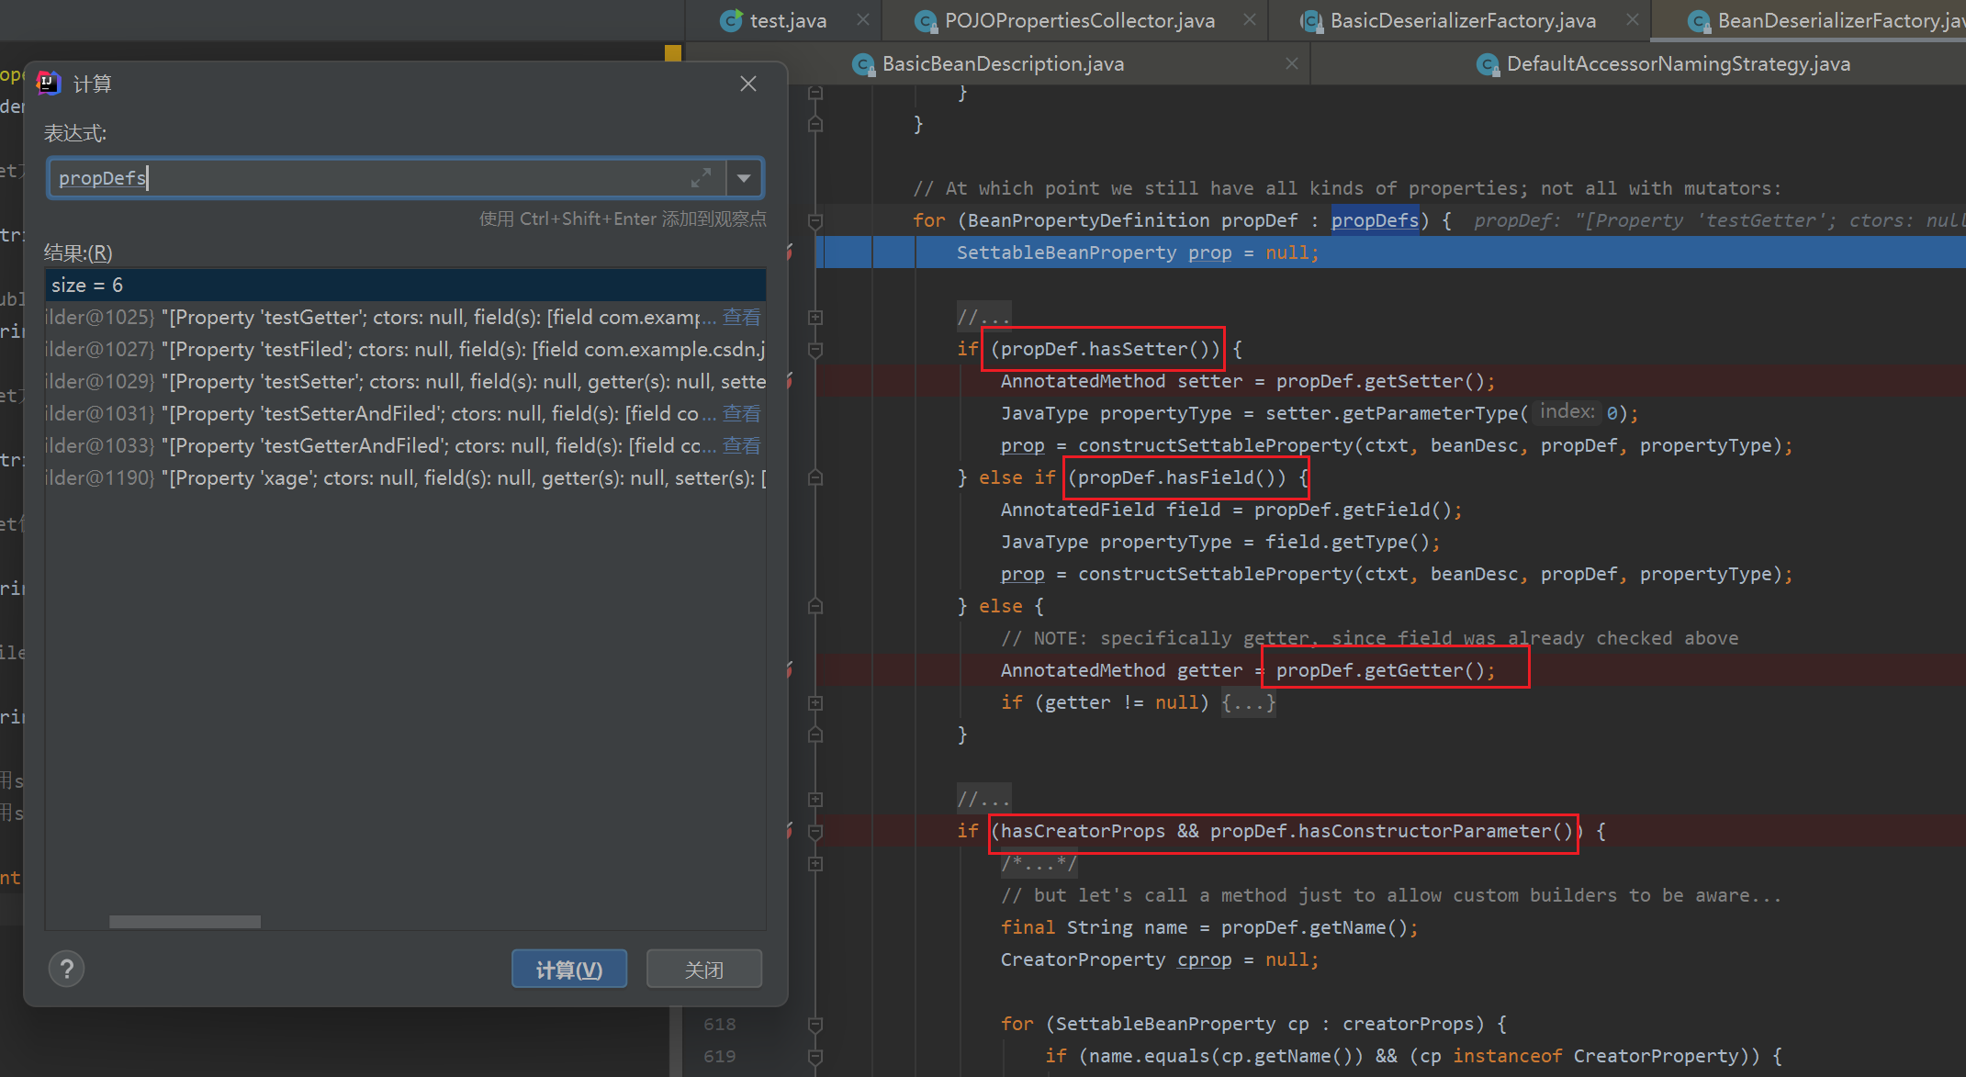The width and height of the screenshot is (1966, 1077).
Task: Close the BasicDeserializerFactory.java tab
Action: (x=1632, y=20)
